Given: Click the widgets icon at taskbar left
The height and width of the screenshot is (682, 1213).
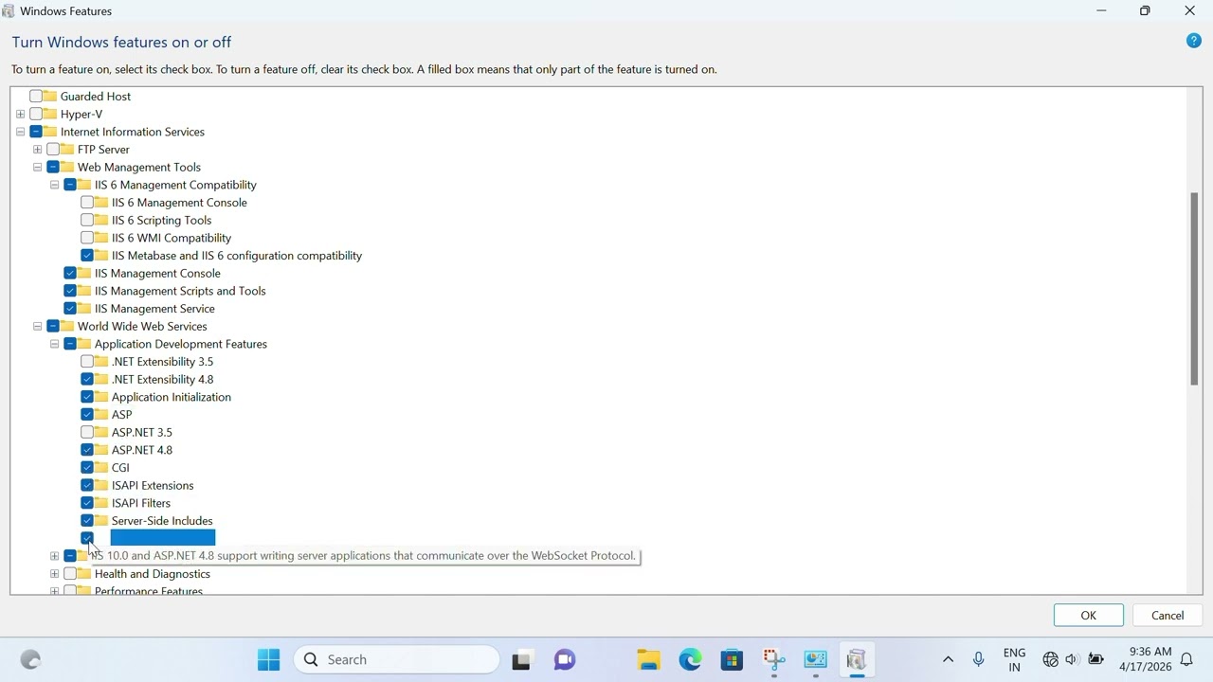Looking at the screenshot, I should click(30, 660).
